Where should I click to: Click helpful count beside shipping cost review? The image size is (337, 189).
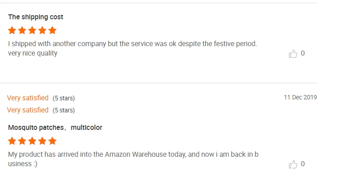303,53
